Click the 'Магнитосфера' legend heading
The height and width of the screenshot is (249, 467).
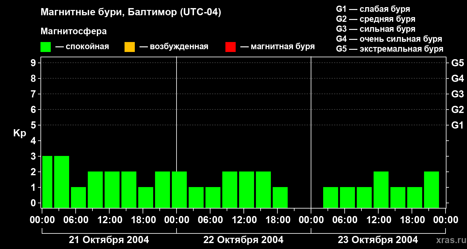tap(73, 31)
